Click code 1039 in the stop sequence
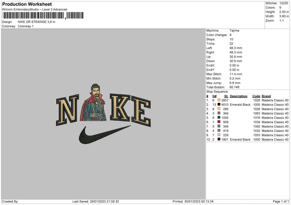The height and width of the screenshot is (205, 291). [257, 122]
